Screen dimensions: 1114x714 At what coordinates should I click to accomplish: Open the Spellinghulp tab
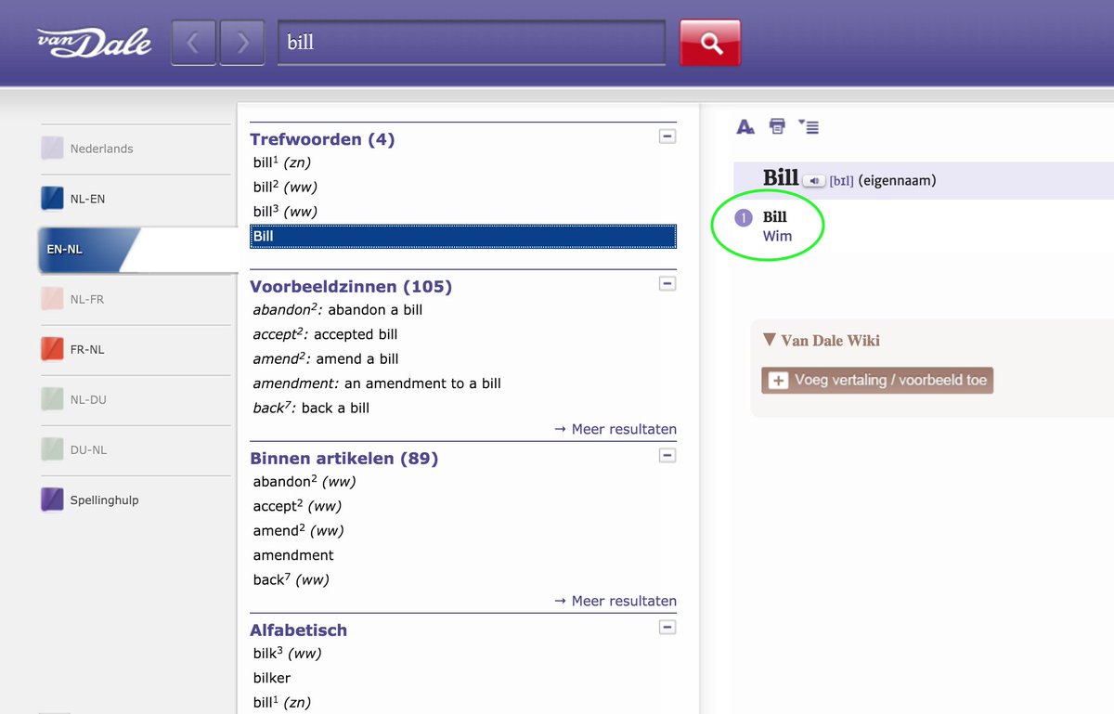pyautogui.click(x=135, y=500)
